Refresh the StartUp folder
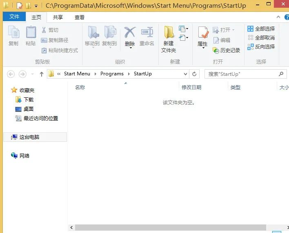Viewport: 289px width, 233px height. point(194,74)
